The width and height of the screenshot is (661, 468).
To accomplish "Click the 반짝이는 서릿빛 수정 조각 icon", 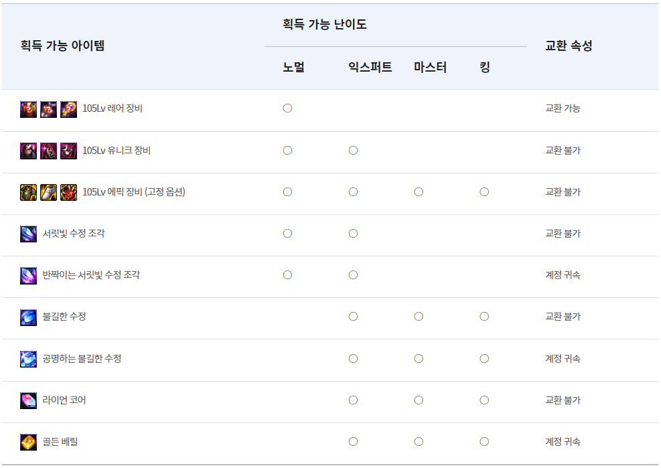I will point(28,276).
